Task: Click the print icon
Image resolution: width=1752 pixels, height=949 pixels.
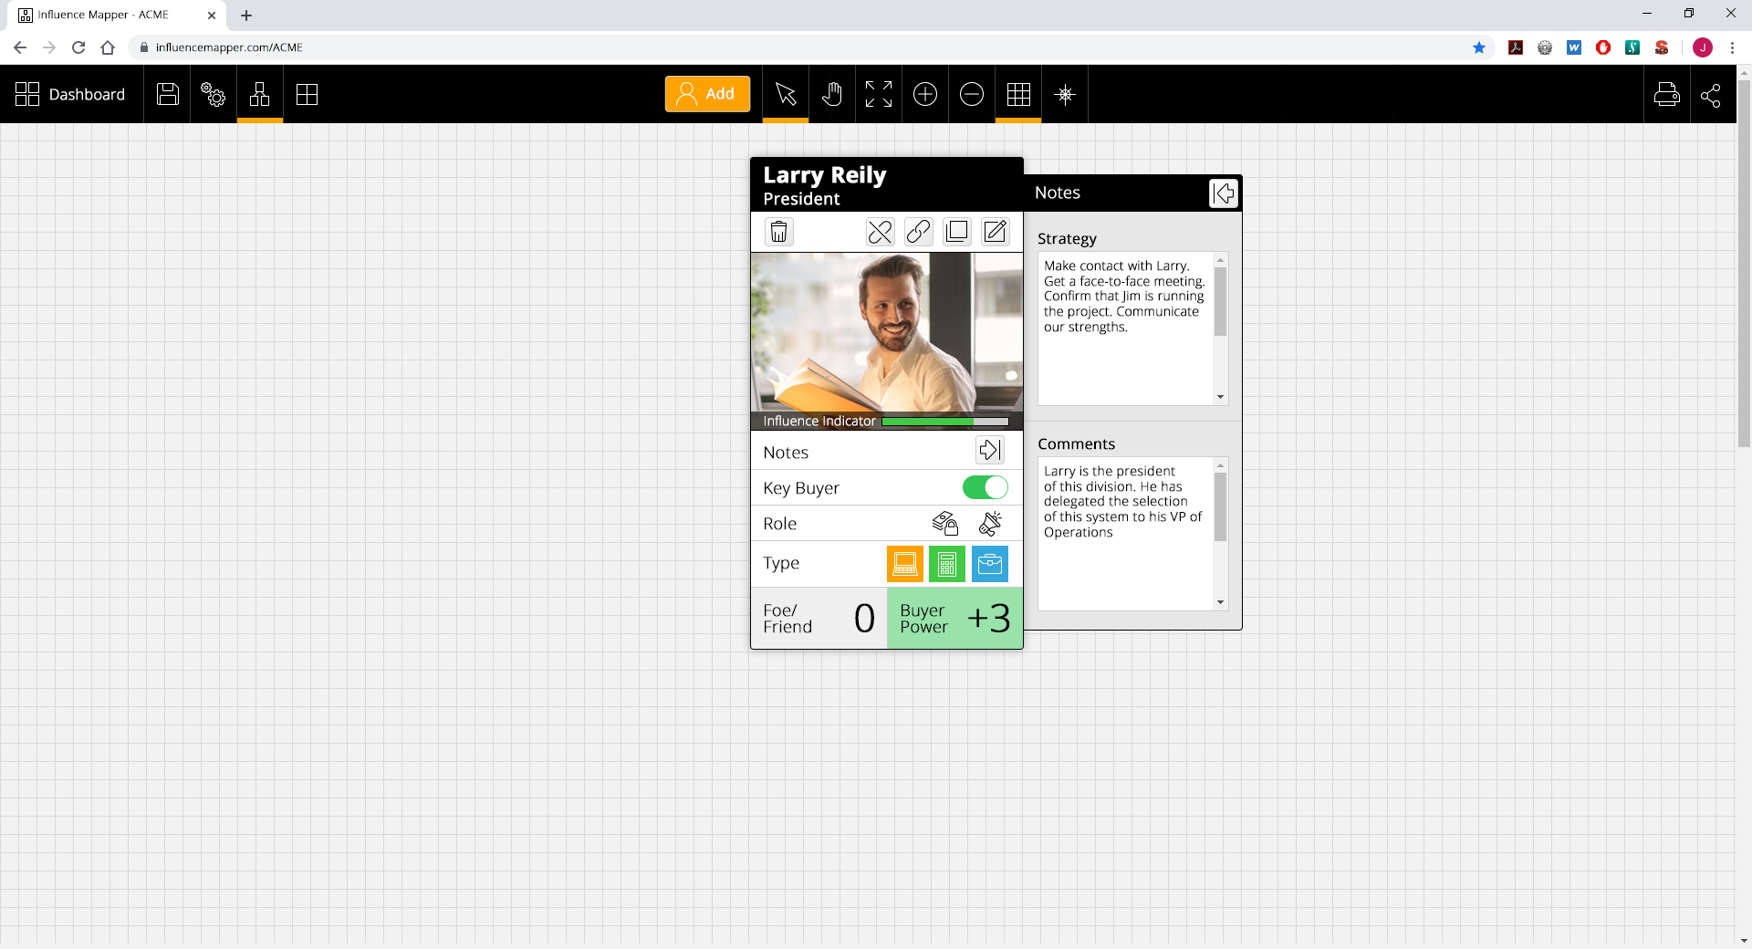Action: pos(1667,94)
